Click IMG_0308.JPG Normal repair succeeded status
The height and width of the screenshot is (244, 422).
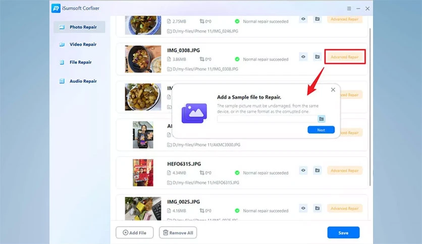coord(266,59)
